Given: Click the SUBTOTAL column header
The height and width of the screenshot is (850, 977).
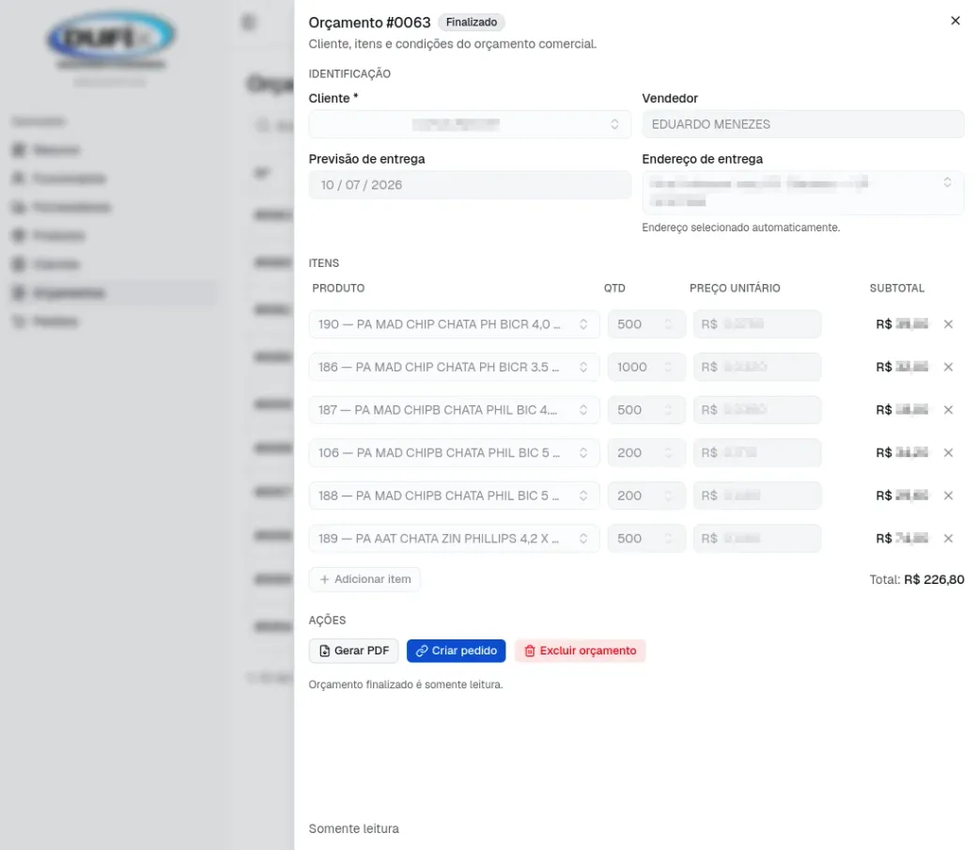Looking at the screenshot, I should point(896,288).
